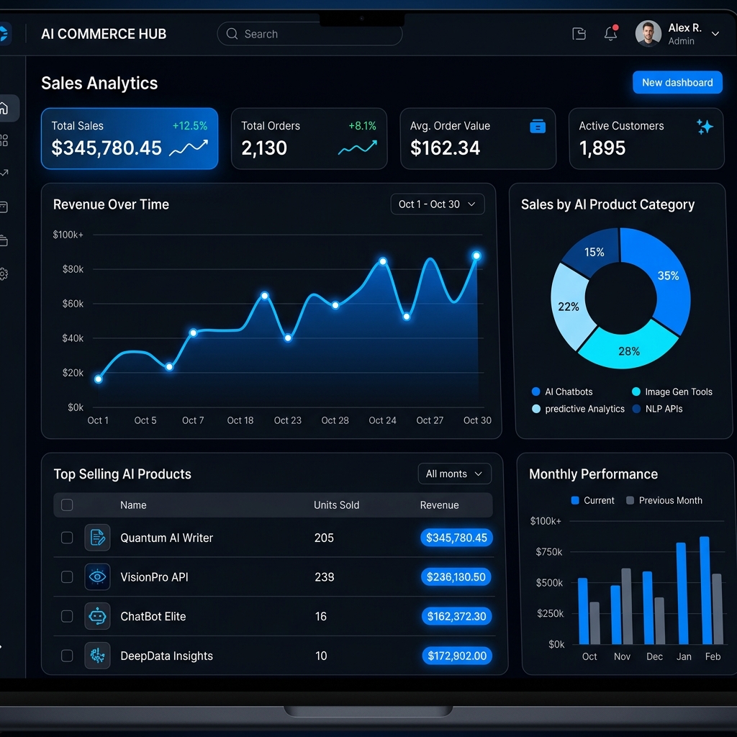Image resolution: width=737 pixels, height=737 pixels.
Task: Expand the All months filter dropdown
Action: 454,474
